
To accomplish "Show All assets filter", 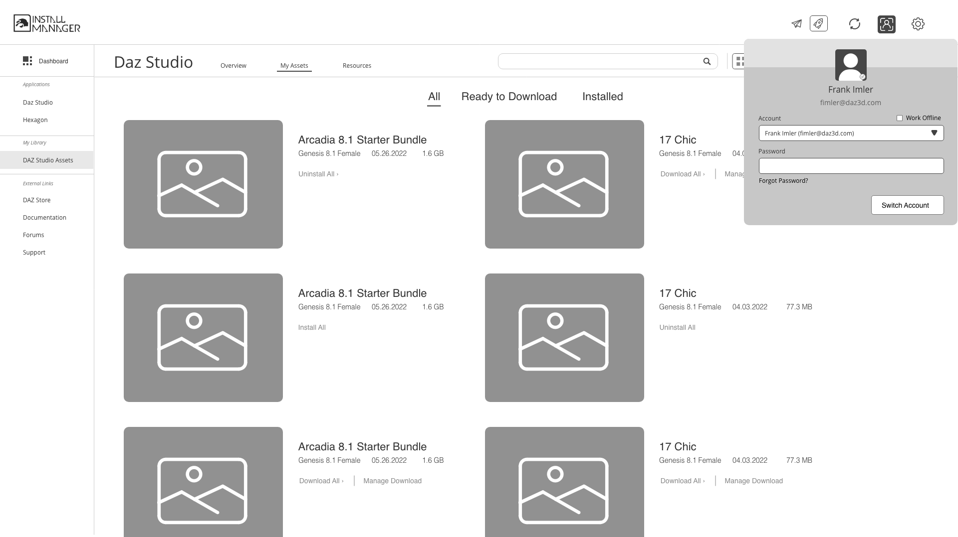I will point(434,97).
